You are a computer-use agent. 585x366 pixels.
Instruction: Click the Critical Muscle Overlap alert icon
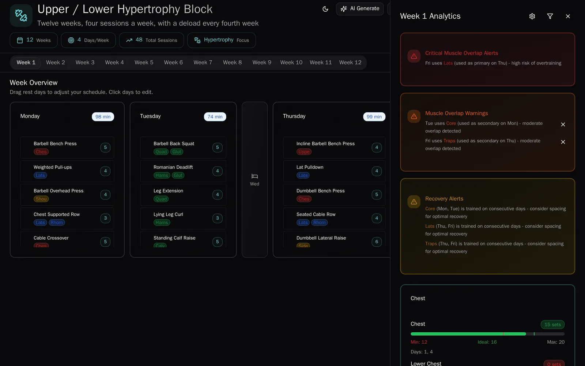pos(414,56)
